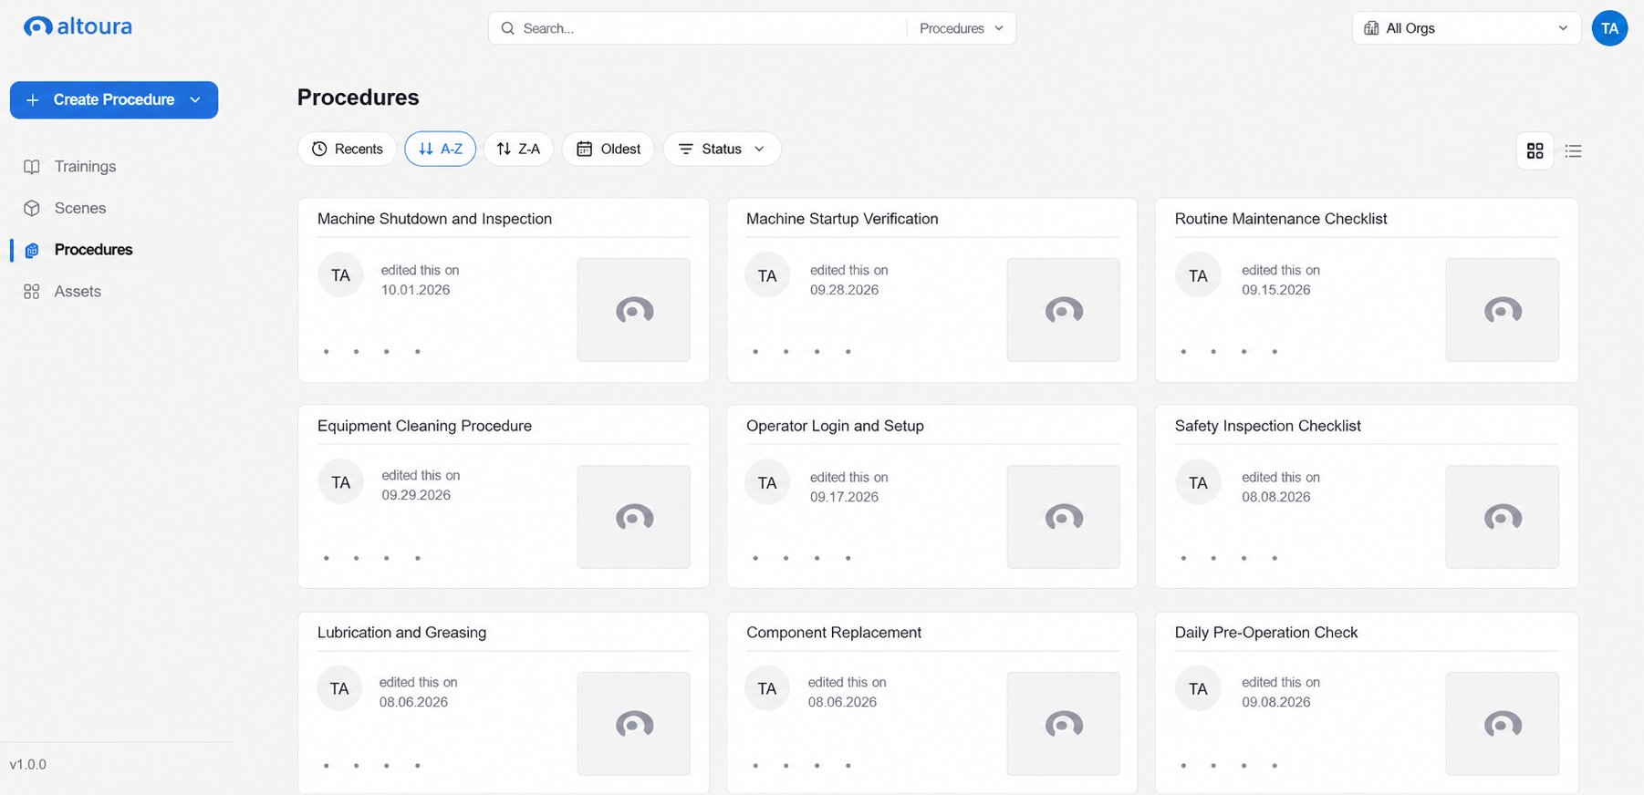Click the edit date 10.01.2026
Screen dimensions: 1644x795
[415, 290]
